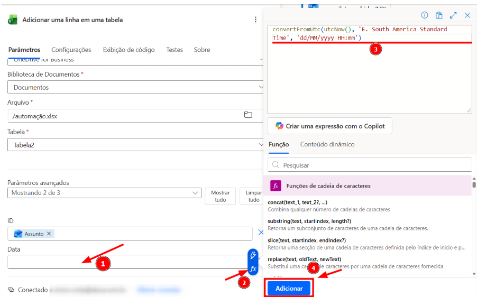This screenshot has height=297, width=477.
Task: Click the Excel action icon
Action: (x=13, y=20)
